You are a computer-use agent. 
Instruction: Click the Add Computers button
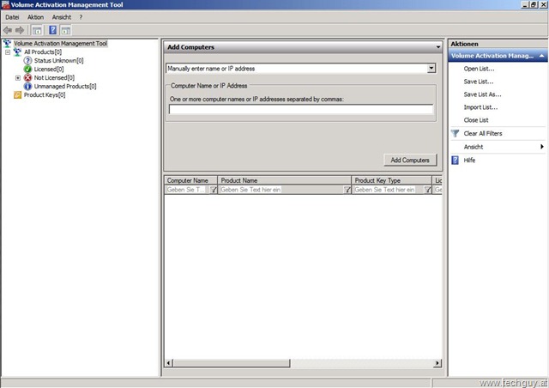pos(410,160)
